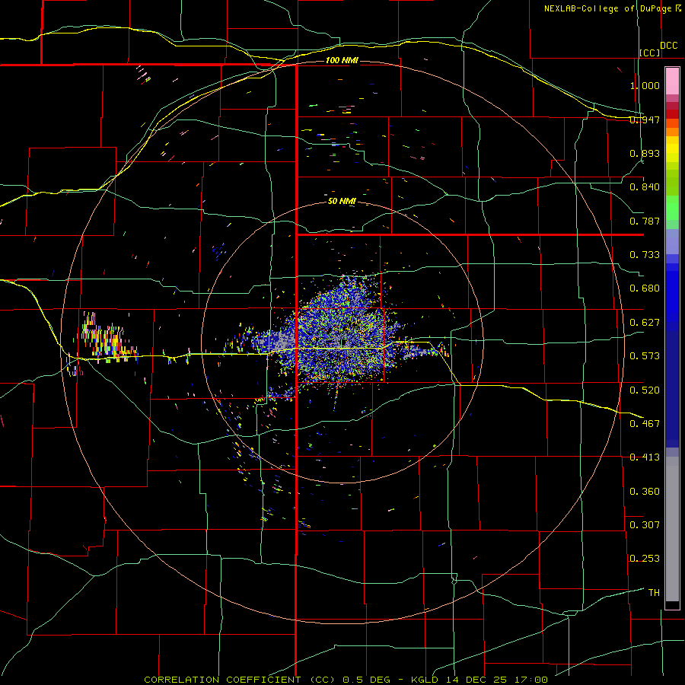Click the 0.5 DEG elevation text
This screenshot has width=685, height=685.
[366, 680]
